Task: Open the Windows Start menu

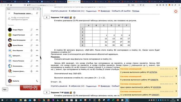Action: [x=2, y=100]
